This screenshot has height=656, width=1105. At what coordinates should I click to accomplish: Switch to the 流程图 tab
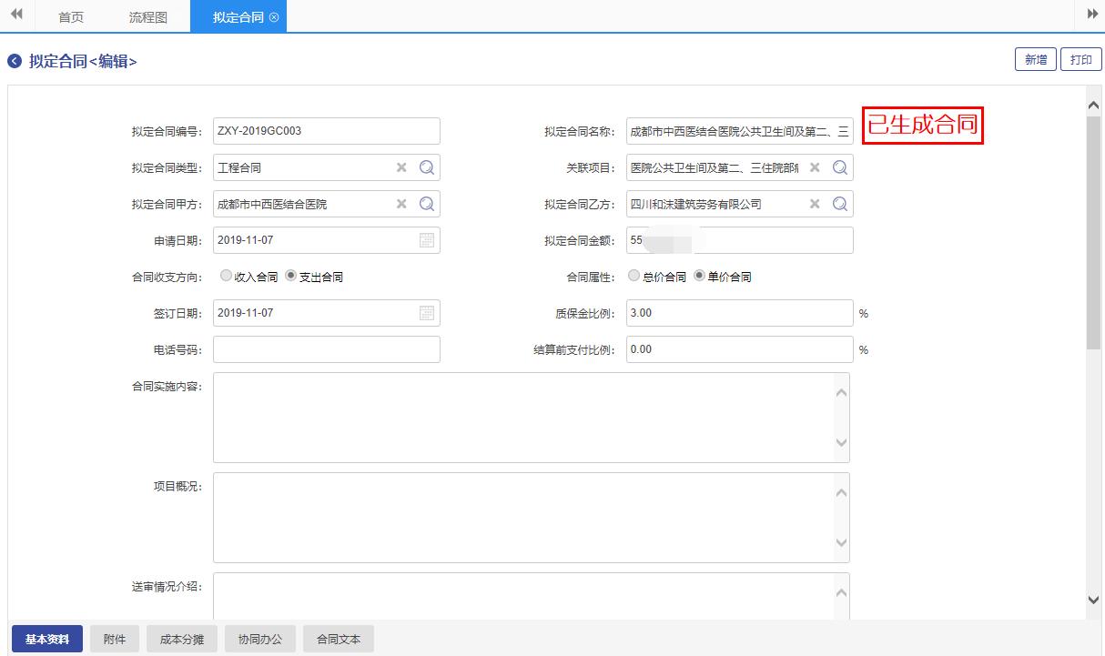pyautogui.click(x=147, y=17)
